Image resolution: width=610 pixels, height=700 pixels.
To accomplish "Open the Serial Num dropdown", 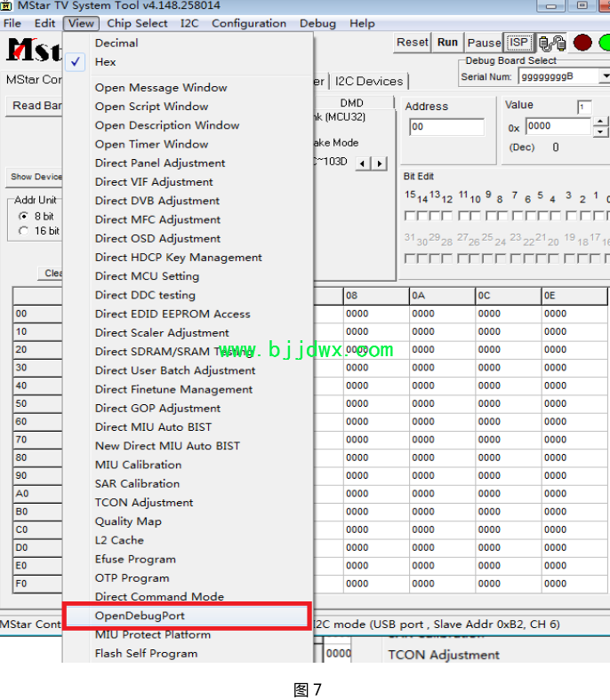I will (605, 76).
